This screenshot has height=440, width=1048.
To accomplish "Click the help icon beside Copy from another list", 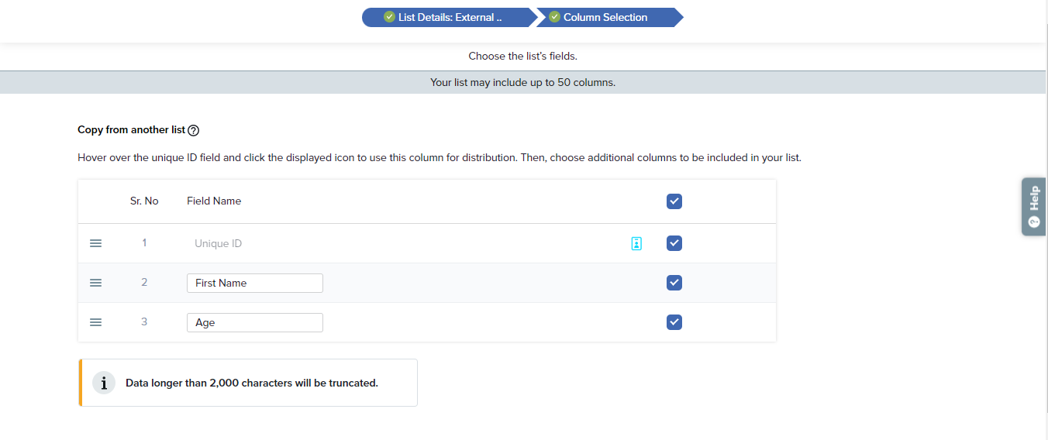I will pyautogui.click(x=194, y=131).
